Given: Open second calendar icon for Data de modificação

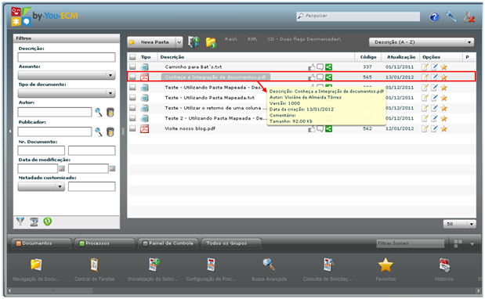Looking at the screenshot, I should (x=112, y=168).
